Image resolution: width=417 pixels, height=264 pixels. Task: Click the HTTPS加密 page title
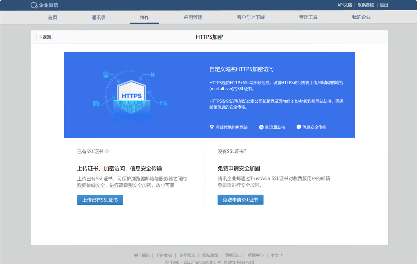tap(209, 37)
